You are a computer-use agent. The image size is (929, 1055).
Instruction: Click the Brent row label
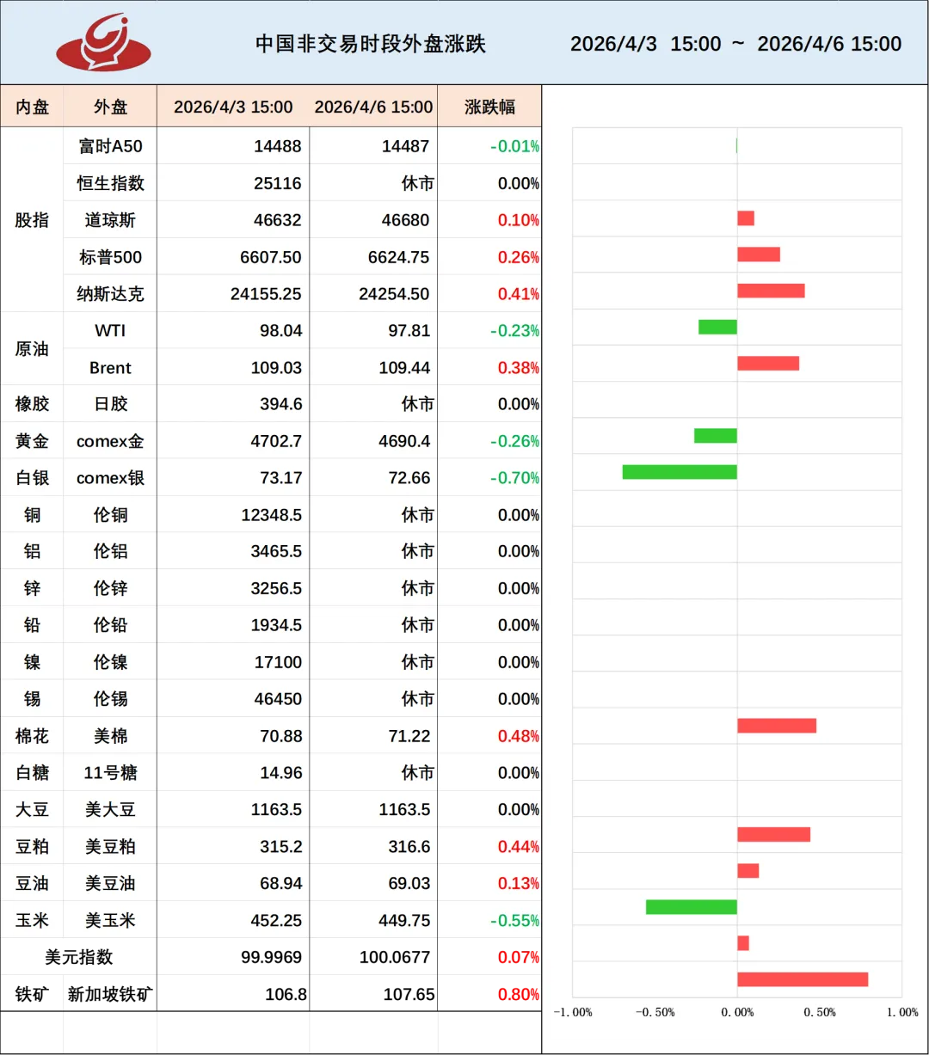(110, 368)
